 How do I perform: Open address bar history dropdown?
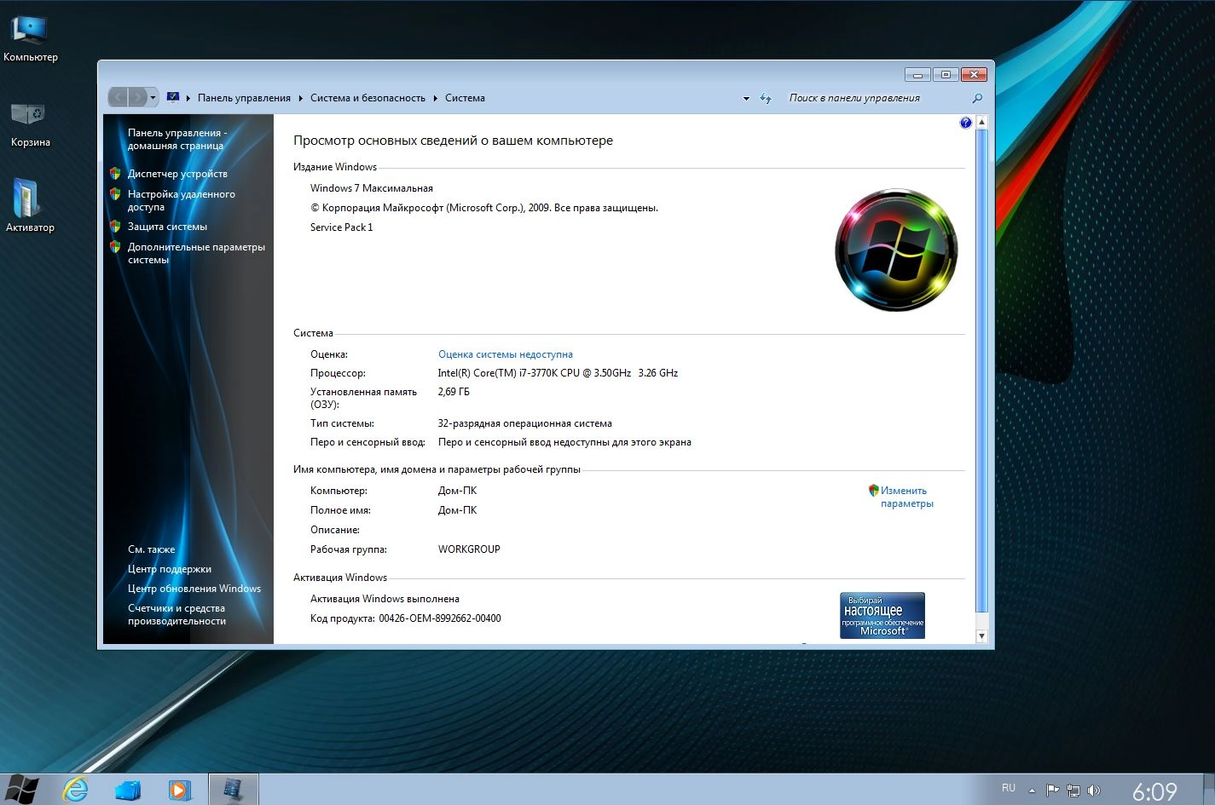pos(746,99)
